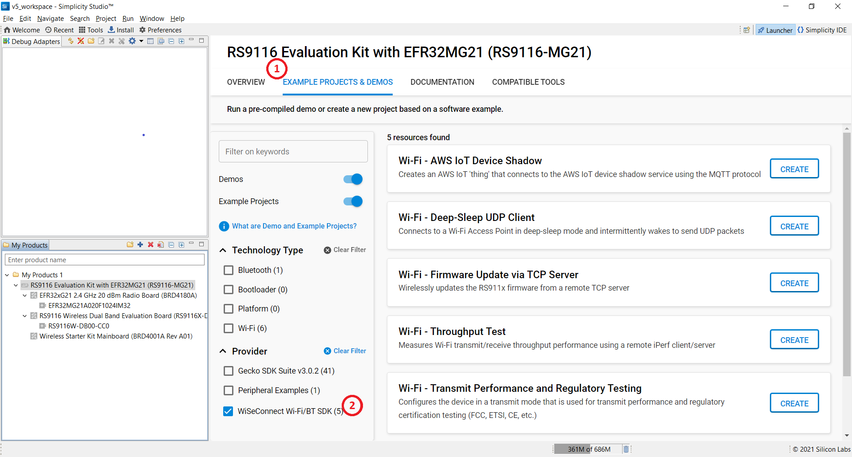
Task: Click the Debug Adapters settings gear icon
Action: (132, 41)
